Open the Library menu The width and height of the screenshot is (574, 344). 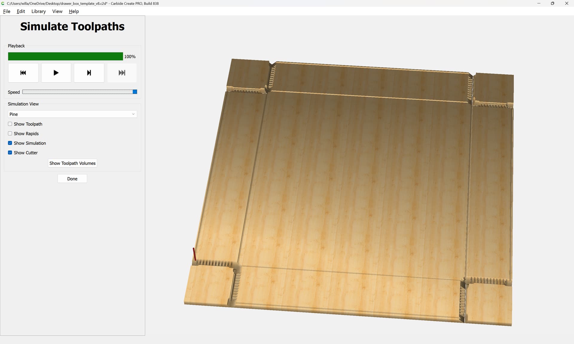39,11
